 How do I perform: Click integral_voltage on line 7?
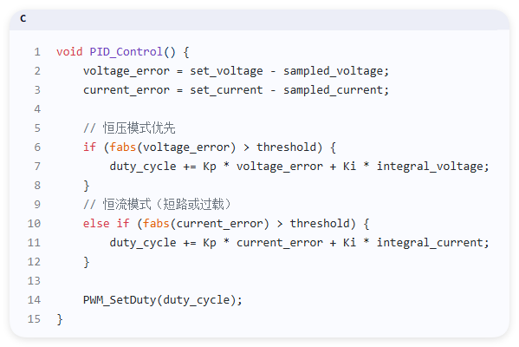[x=430, y=167]
